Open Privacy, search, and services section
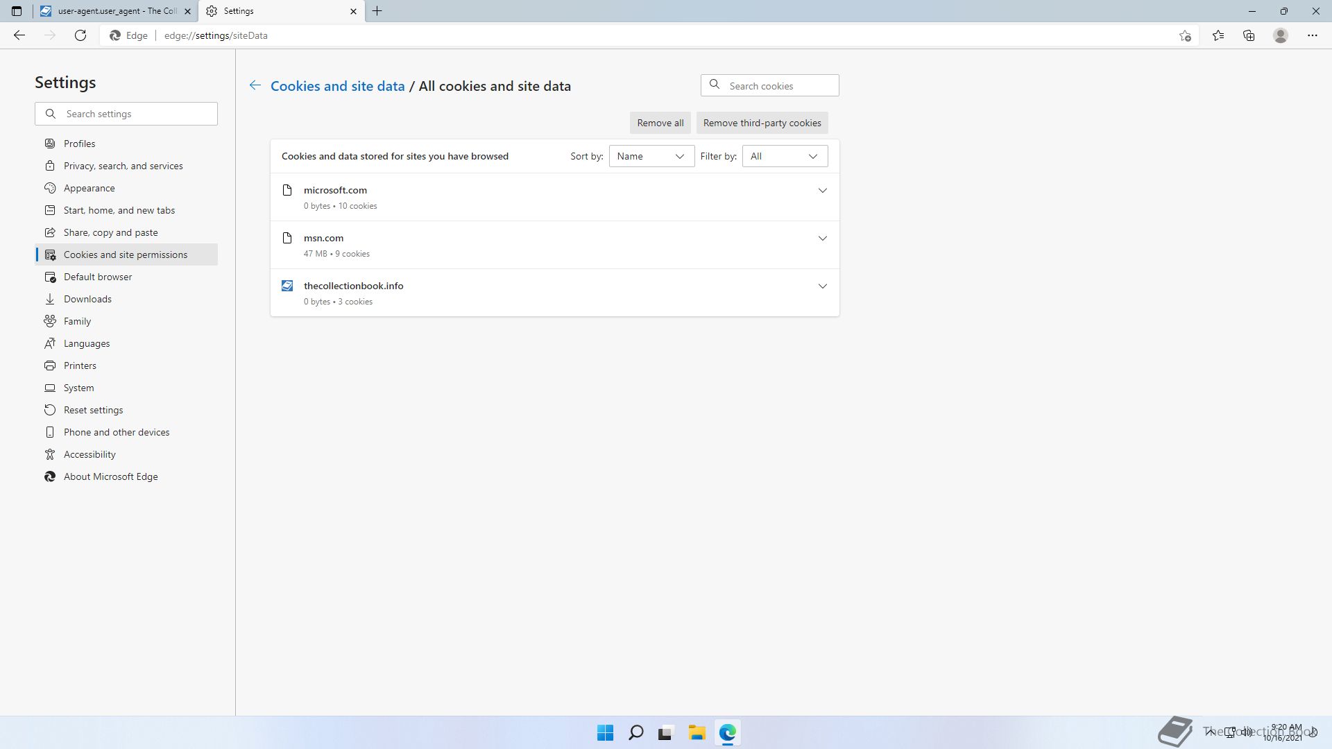The height and width of the screenshot is (749, 1332). [x=126, y=166]
